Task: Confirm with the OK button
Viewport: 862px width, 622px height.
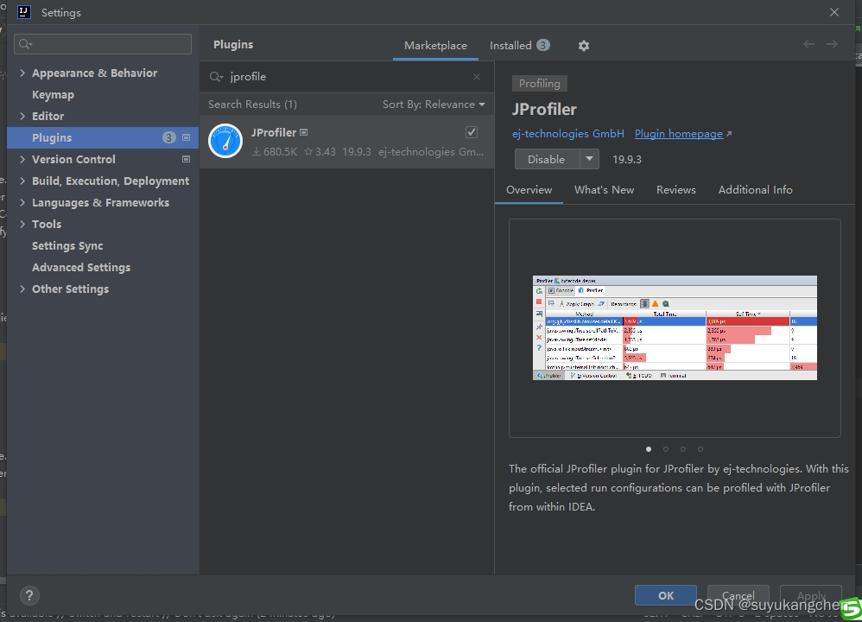Action: (x=666, y=595)
